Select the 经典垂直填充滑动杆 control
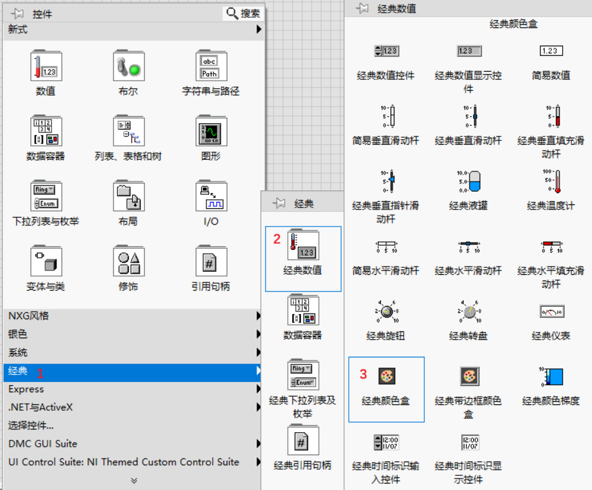 pyautogui.click(x=553, y=116)
